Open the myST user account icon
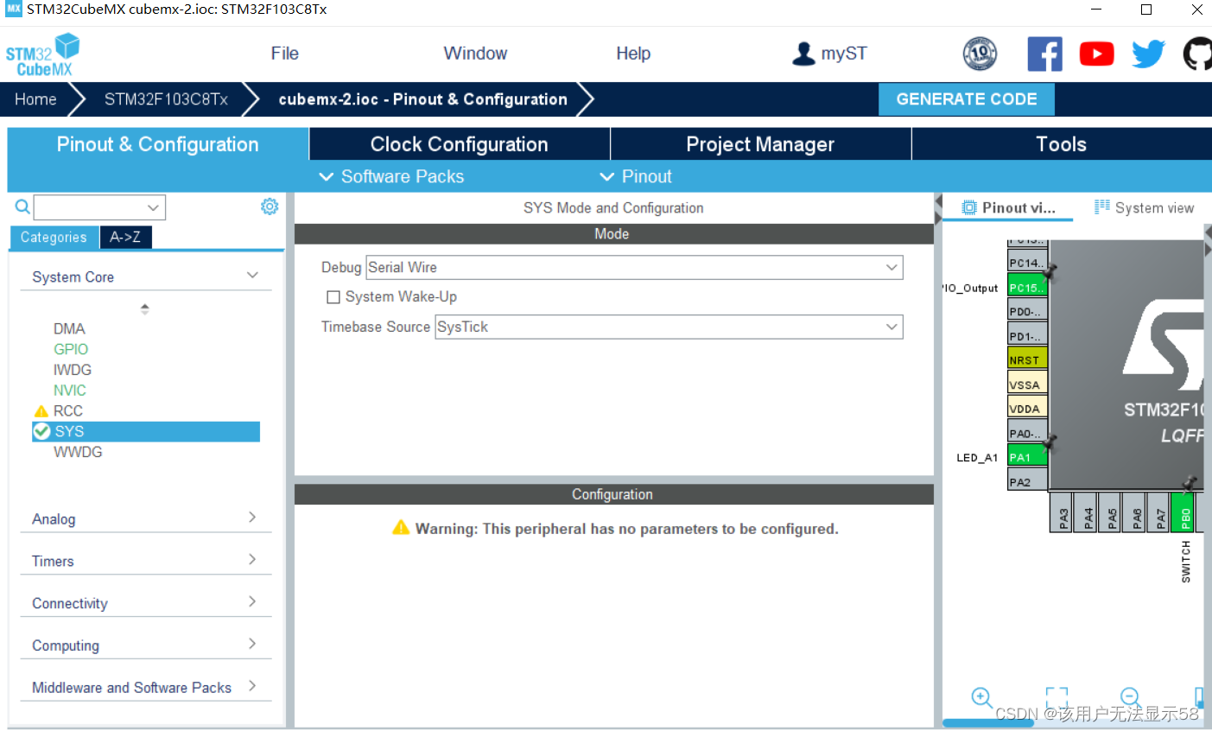Screen dimensions: 1212x731 (x=803, y=54)
